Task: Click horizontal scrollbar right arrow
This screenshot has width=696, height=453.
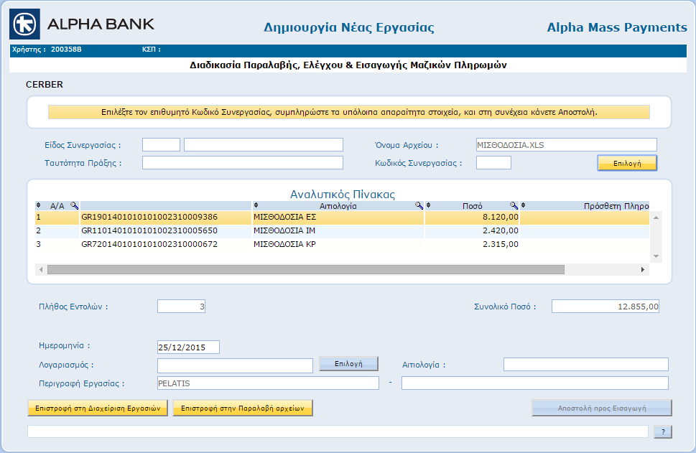Action: (642, 269)
